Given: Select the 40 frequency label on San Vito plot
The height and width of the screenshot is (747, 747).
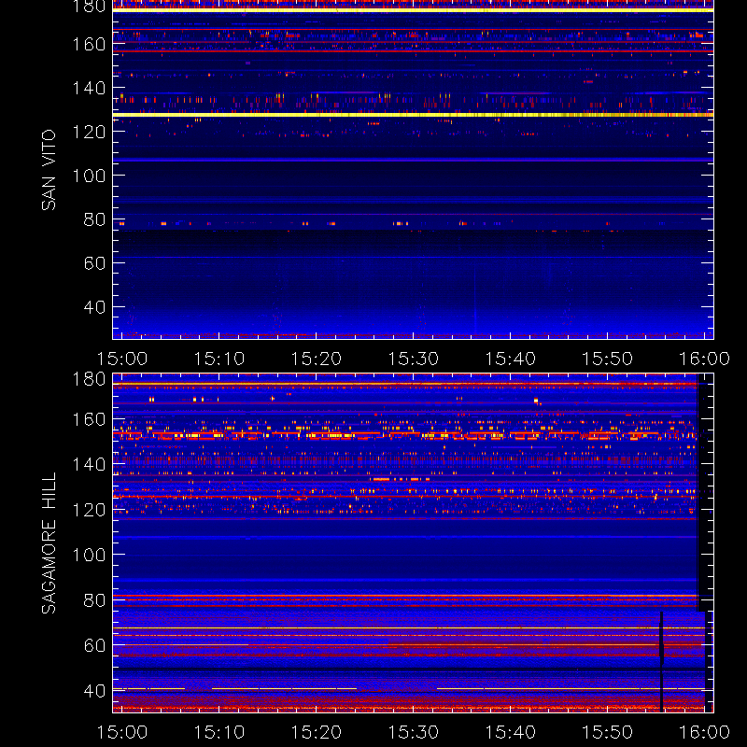Looking at the screenshot, I should [x=94, y=307].
